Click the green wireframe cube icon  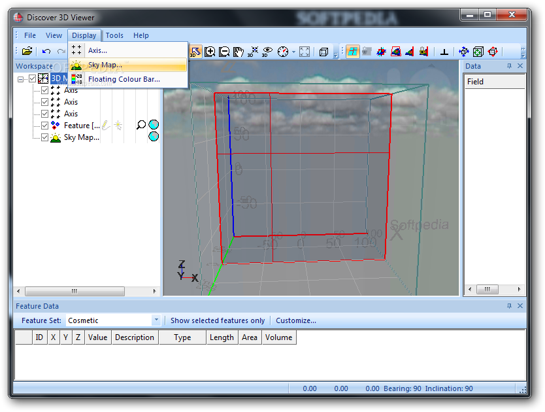pyautogui.click(x=478, y=52)
